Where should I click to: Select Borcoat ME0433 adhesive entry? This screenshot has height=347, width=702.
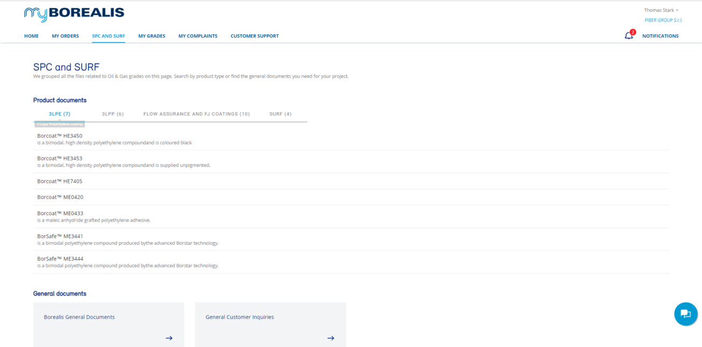pos(60,214)
